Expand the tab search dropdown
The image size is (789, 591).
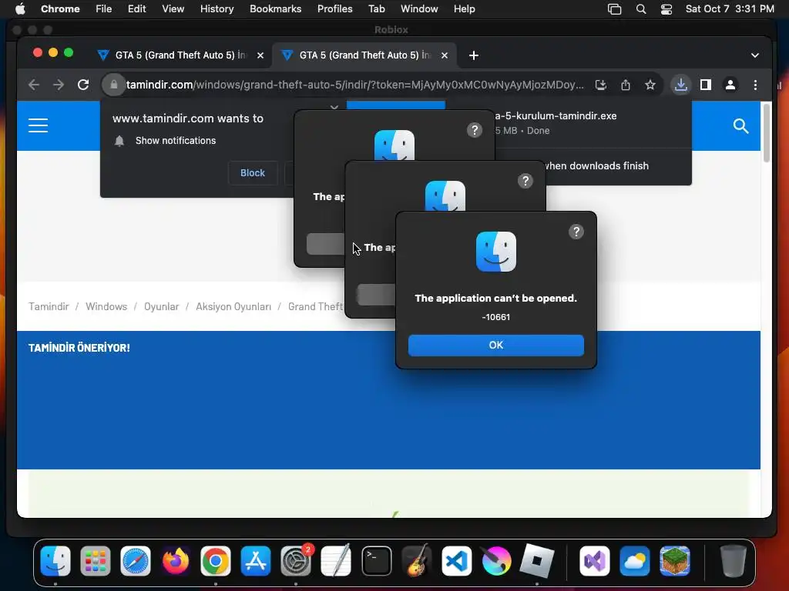[755, 55]
